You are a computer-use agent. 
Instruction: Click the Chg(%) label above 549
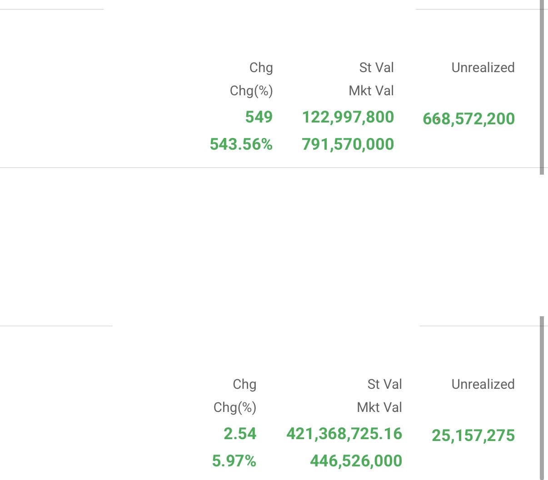pos(251,91)
